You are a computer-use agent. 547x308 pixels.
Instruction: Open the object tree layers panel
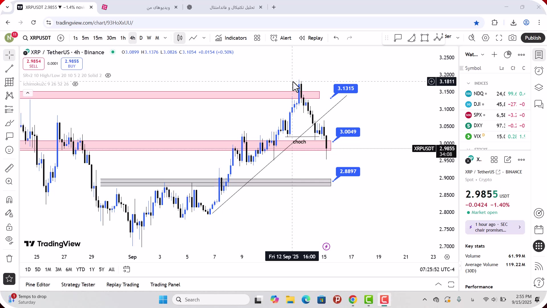[539, 87]
